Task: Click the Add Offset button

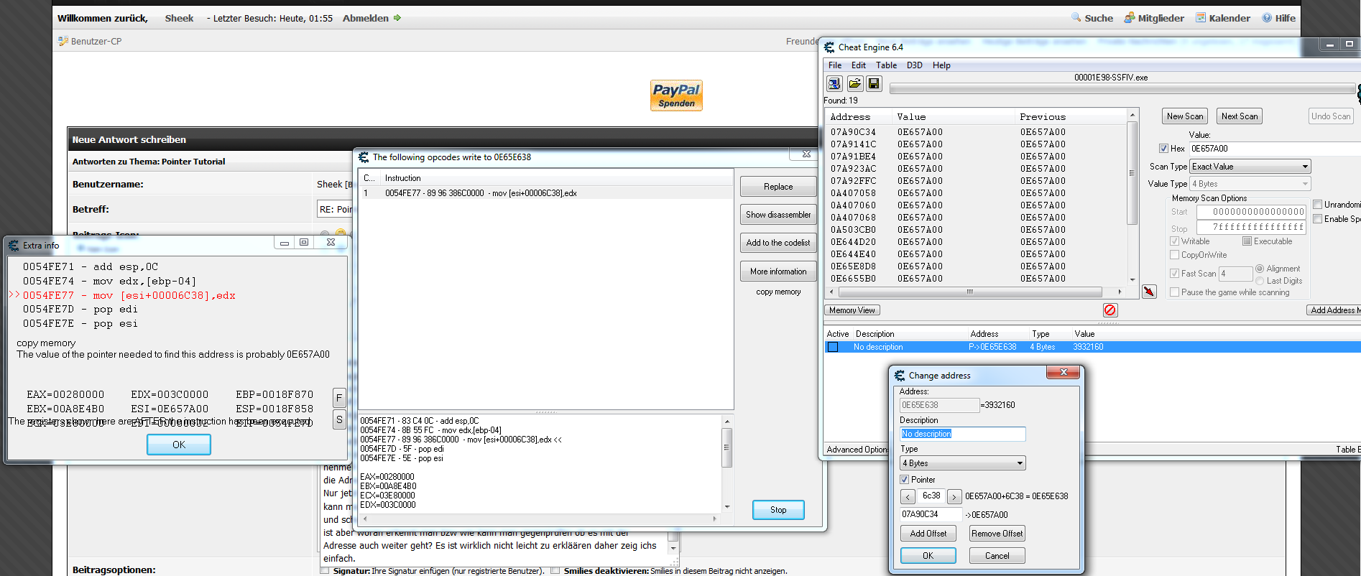Action: 928,534
